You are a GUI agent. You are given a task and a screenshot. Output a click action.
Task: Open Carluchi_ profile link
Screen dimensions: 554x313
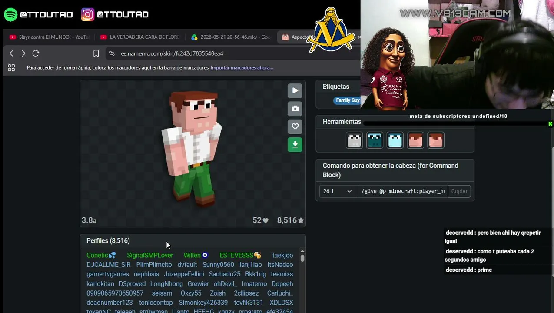click(x=280, y=293)
